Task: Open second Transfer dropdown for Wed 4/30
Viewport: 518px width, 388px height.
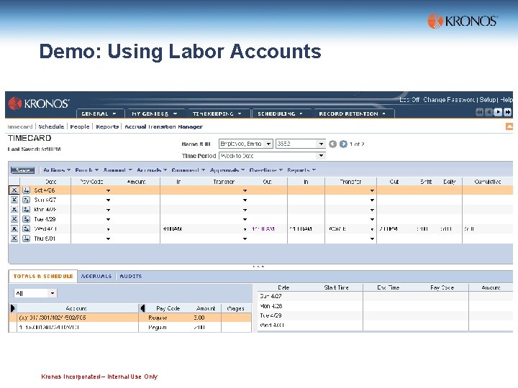Action: [372, 229]
